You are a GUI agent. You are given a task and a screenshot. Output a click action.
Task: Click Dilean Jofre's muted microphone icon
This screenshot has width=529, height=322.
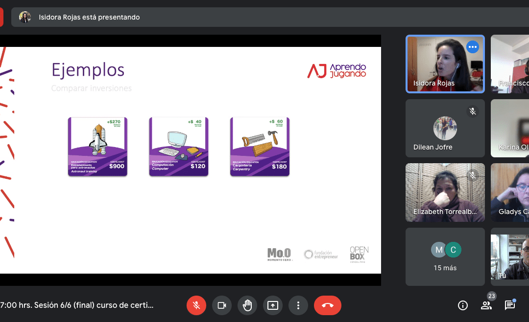tap(473, 111)
